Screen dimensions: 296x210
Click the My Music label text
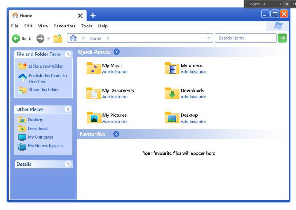click(x=112, y=66)
